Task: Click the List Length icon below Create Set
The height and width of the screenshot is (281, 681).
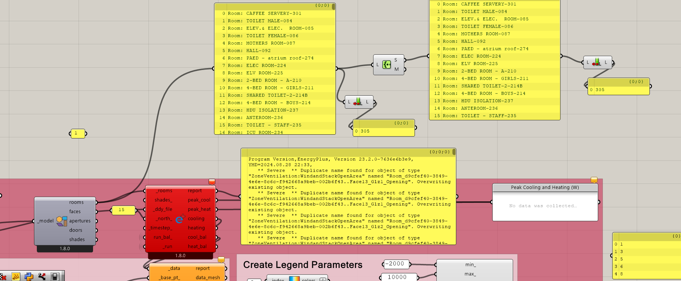Action: pyautogui.click(x=358, y=102)
